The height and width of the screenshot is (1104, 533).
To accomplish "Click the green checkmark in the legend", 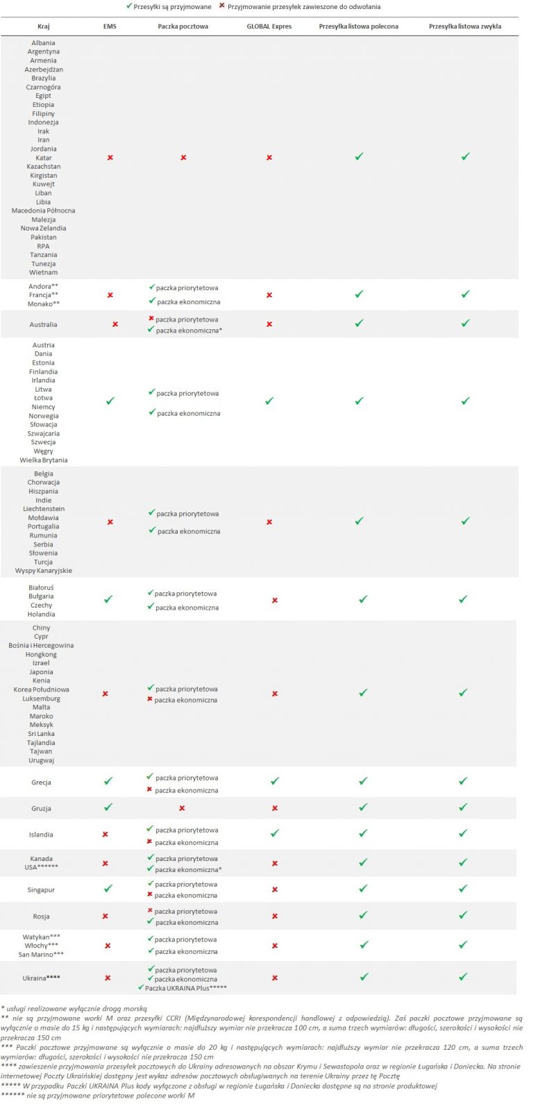I will (x=128, y=6).
